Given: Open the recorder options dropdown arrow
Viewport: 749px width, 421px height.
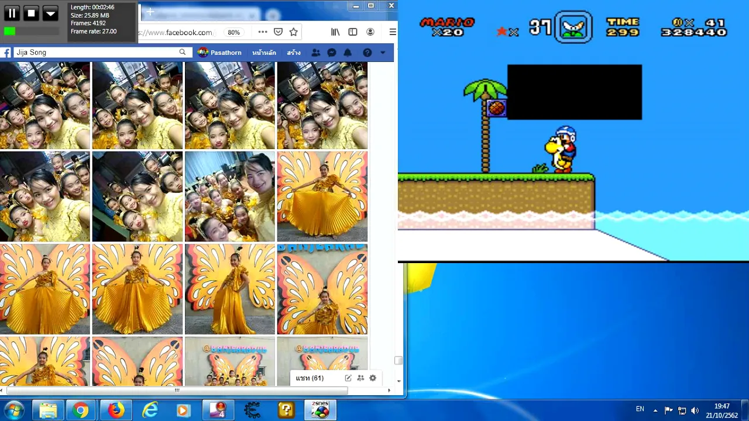Looking at the screenshot, I should coord(50,13).
